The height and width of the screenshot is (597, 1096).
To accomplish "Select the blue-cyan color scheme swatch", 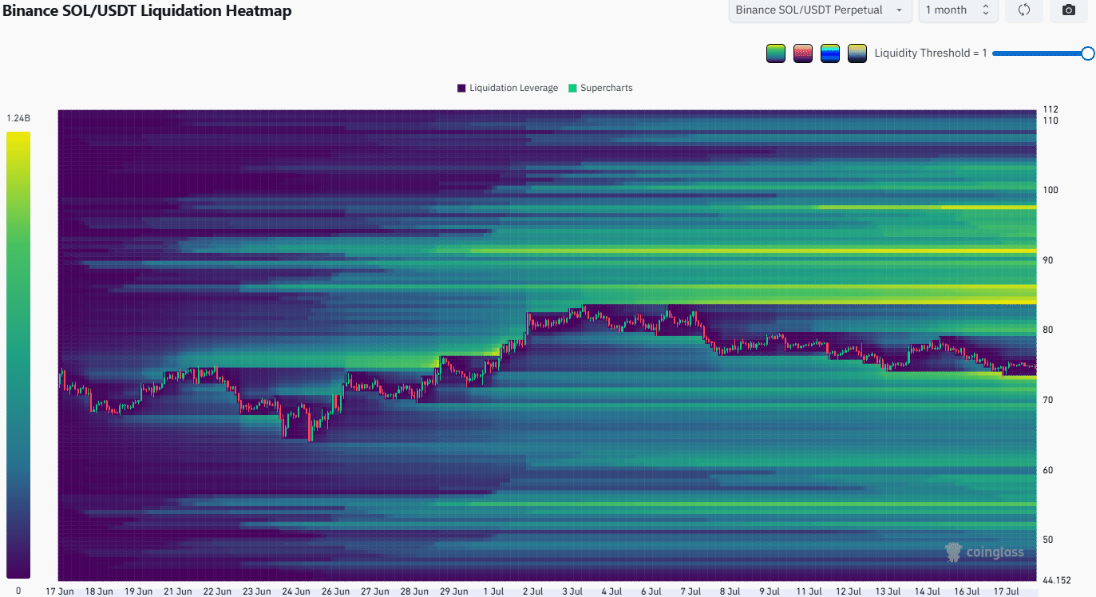I will (x=830, y=53).
